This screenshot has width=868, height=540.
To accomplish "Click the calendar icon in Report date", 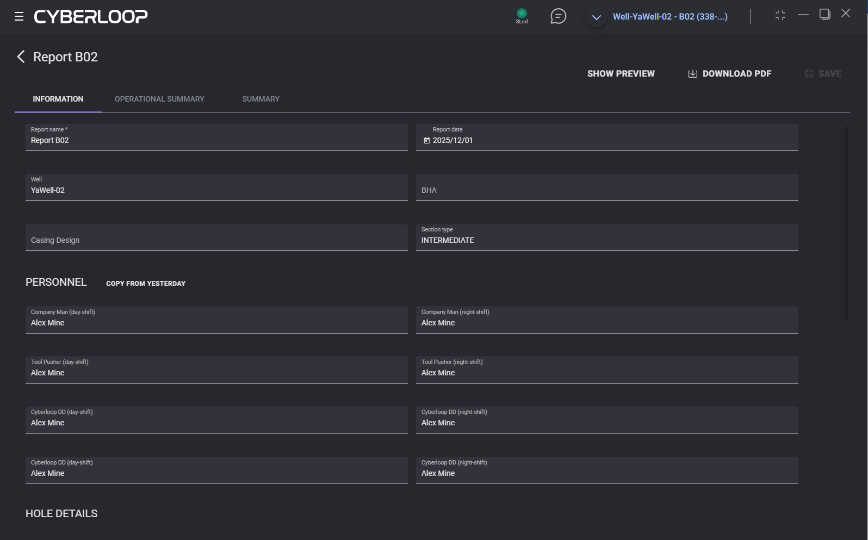I will [427, 141].
